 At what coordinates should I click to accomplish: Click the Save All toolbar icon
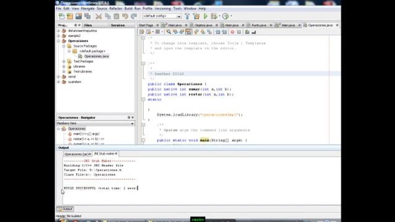[88, 17]
